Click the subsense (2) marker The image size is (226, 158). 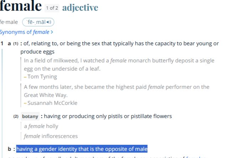(x=16, y=116)
